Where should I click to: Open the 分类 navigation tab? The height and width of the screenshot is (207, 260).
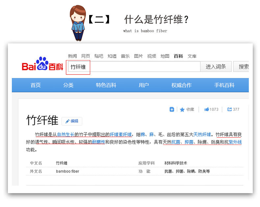coord(68,85)
